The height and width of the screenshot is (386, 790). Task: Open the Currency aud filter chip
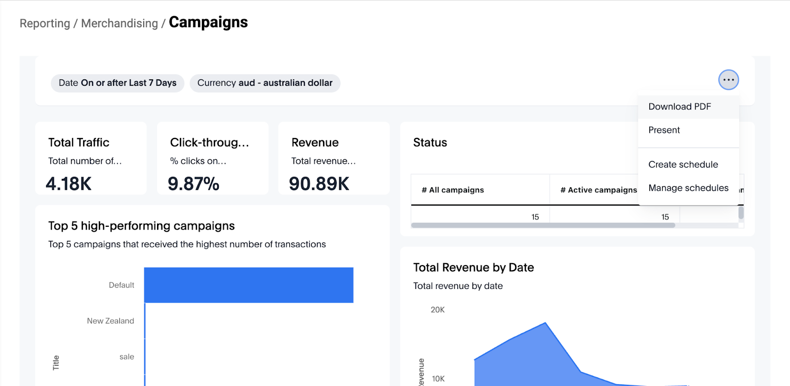tap(265, 83)
